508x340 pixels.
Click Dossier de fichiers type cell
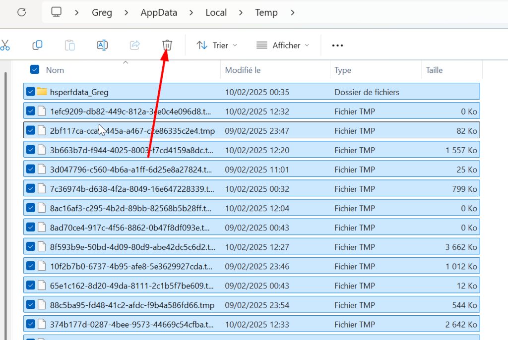367,92
